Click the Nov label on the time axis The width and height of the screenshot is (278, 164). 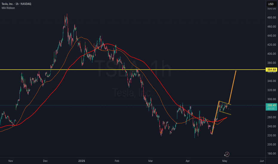coord(11,161)
